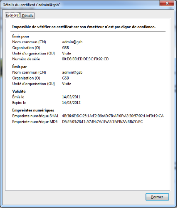Image resolution: width=178 pixels, height=208 pixels.
Task: Click the Fermer button
Action: (157, 197)
